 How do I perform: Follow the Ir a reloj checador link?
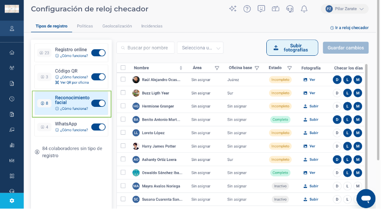(x=349, y=27)
